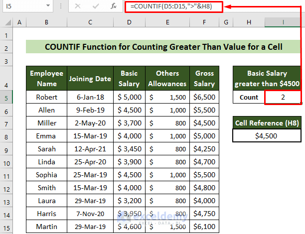Select the Gross Salary header cell
305x234 pixels.
click(205, 78)
